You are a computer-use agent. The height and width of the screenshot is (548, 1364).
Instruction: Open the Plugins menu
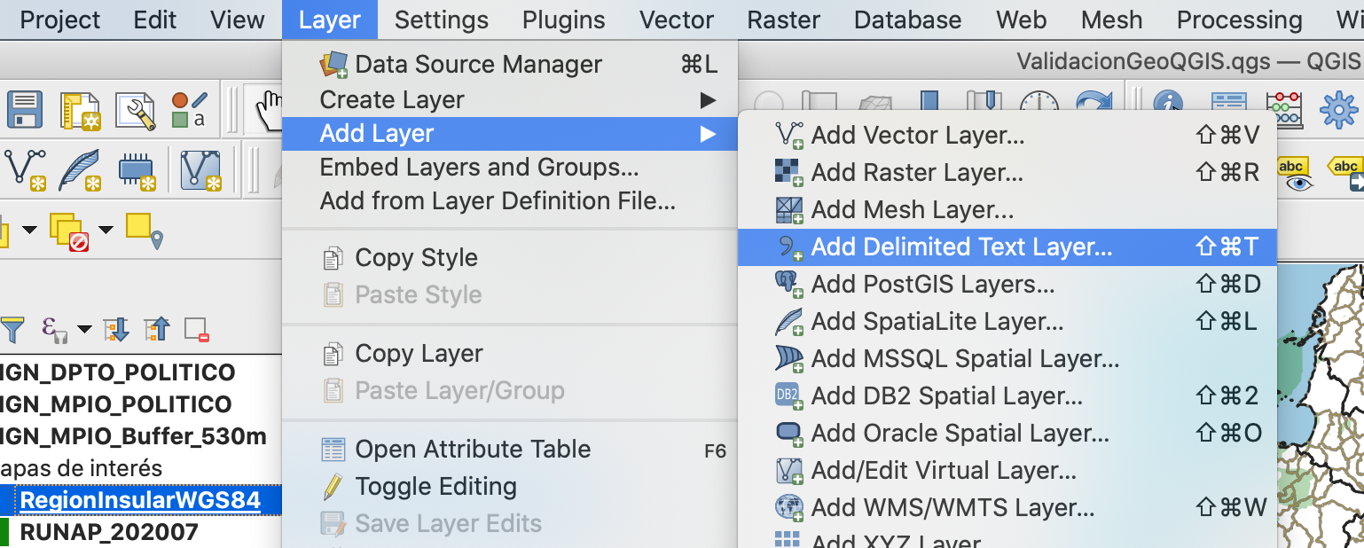[x=563, y=20]
